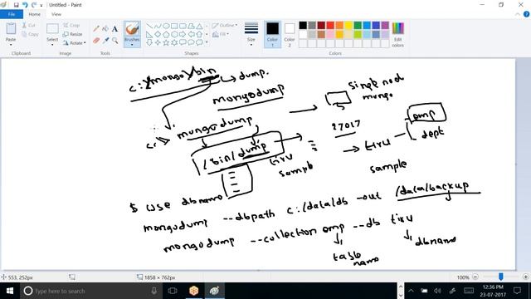This screenshot has height=299, width=531.
Task: Open the Paste dropdown arrow
Action: click(x=11, y=45)
